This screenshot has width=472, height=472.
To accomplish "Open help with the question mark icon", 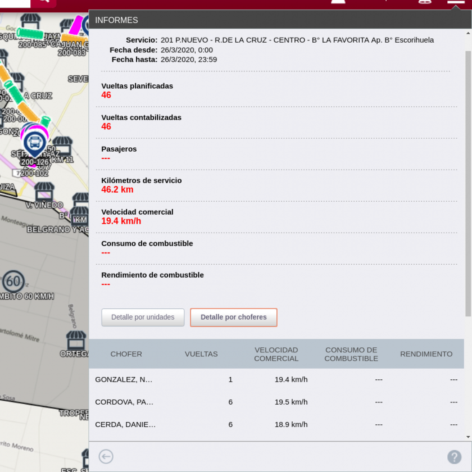I will coord(454,457).
